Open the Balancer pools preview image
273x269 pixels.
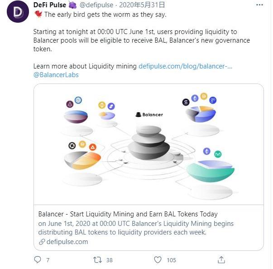pos(148,144)
